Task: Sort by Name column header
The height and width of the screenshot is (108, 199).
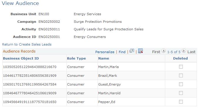Action: (103, 58)
